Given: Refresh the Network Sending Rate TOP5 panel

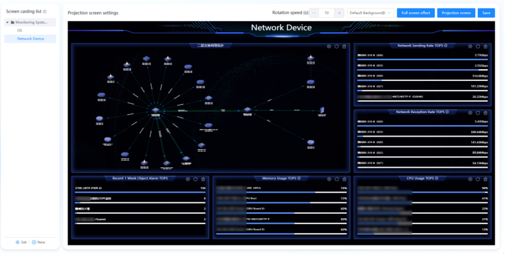Looking at the screenshot, I should (x=478, y=46).
